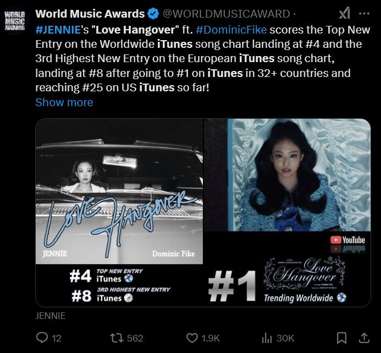The width and height of the screenshot is (381, 353).
Task: Open the Grok xI icon
Action: click(x=345, y=13)
